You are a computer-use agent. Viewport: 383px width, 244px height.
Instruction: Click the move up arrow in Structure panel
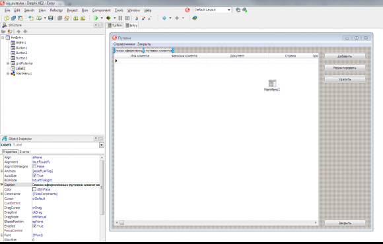pos(18,31)
